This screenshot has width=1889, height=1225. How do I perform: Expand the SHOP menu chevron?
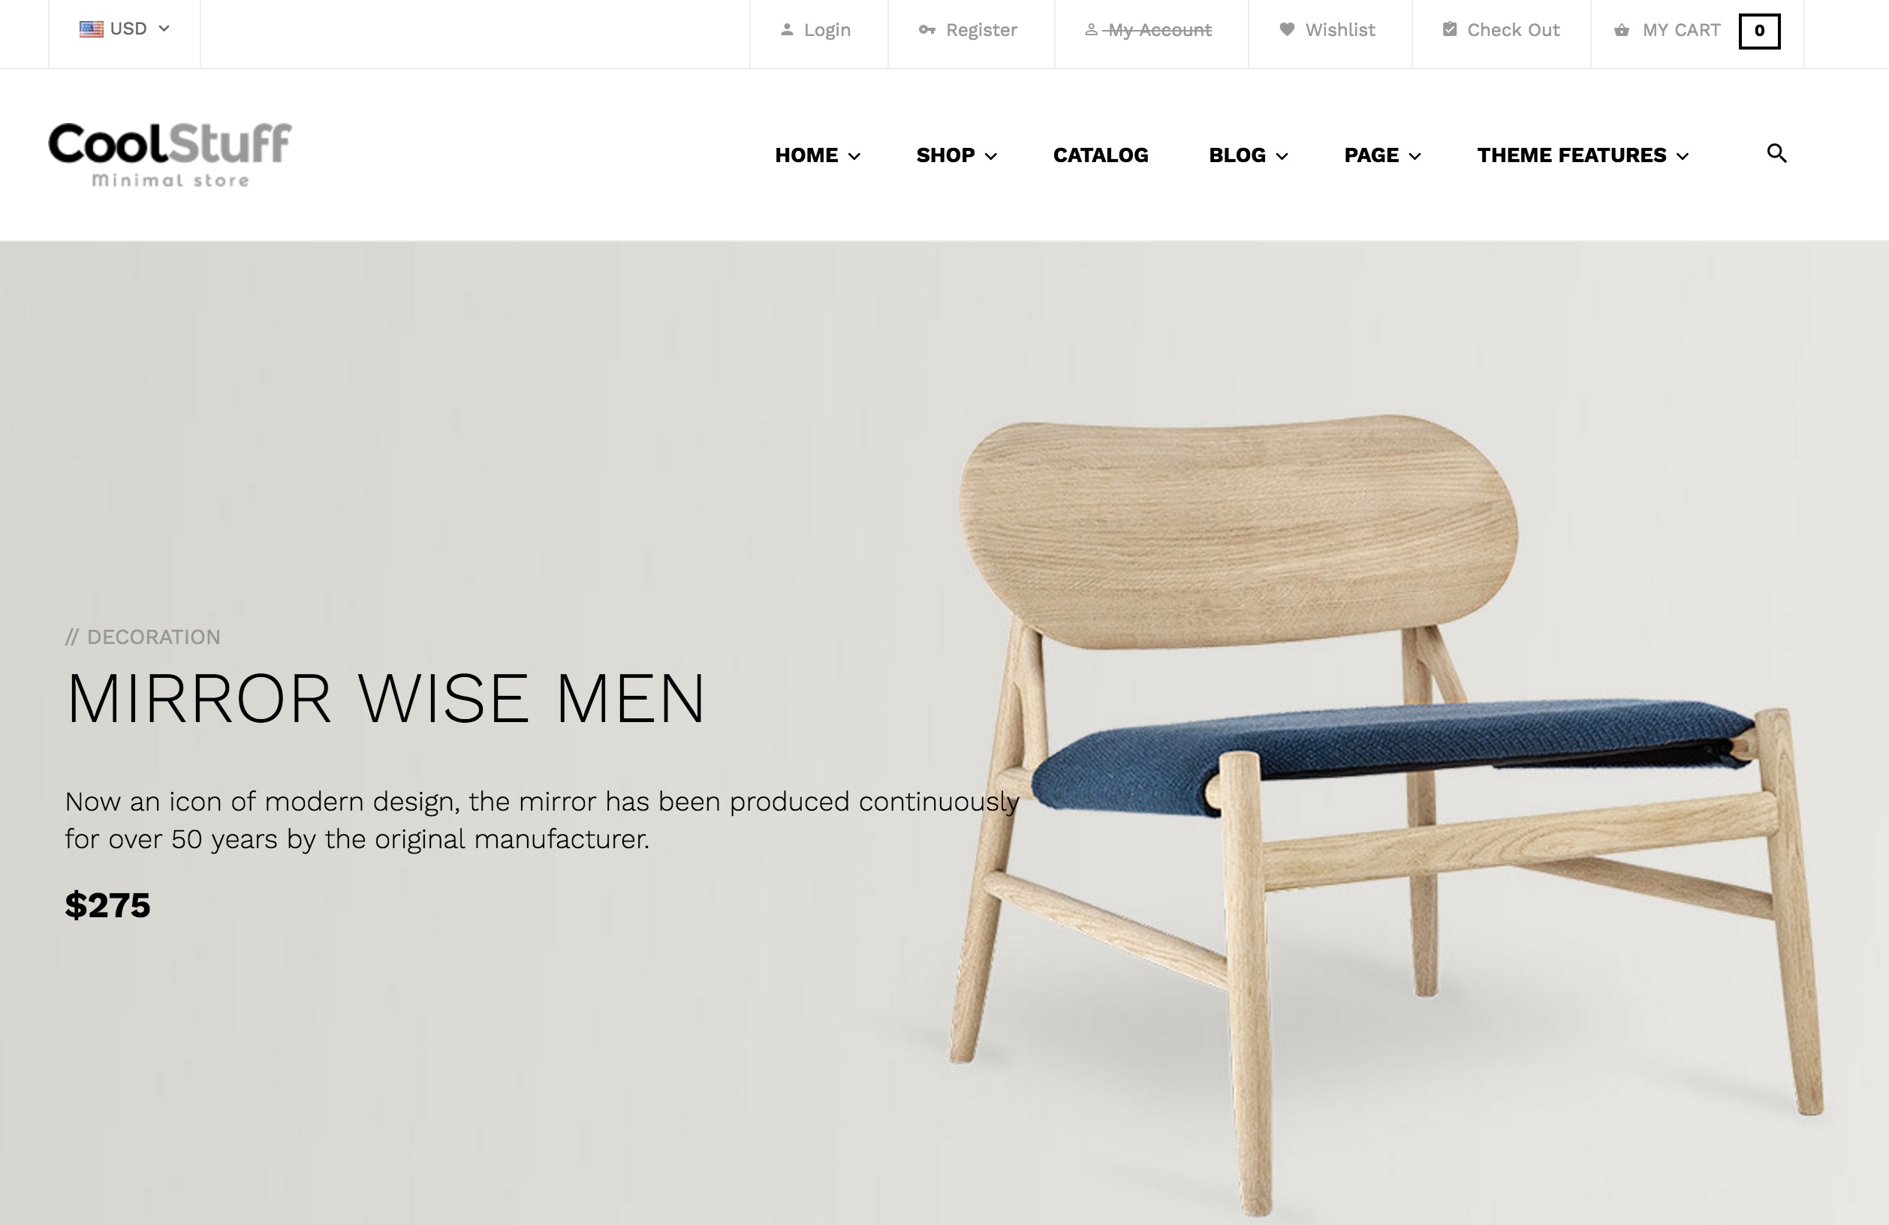click(x=990, y=156)
